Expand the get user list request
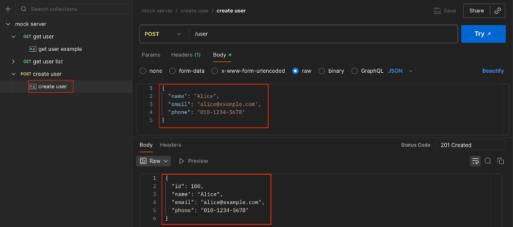The width and height of the screenshot is (513, 227). click(13, 61)
